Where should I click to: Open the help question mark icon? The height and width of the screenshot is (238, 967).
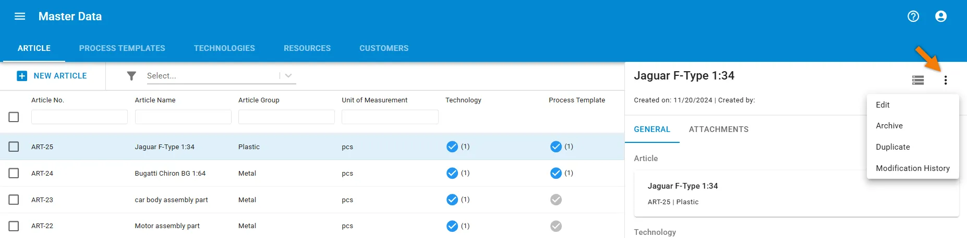pos(913,16)
